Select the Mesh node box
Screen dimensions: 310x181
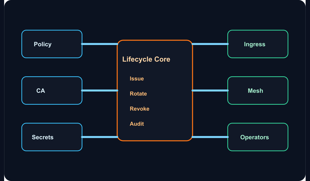(258, 90)
